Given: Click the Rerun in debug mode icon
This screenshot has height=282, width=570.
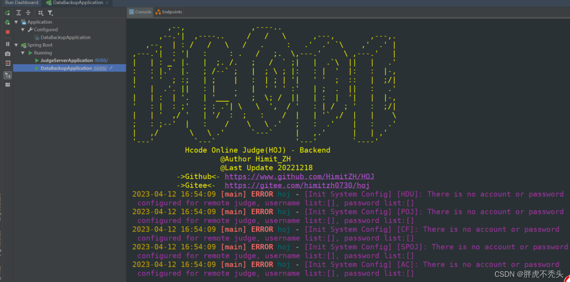Looking at the screenshot, I should [7, 22].
